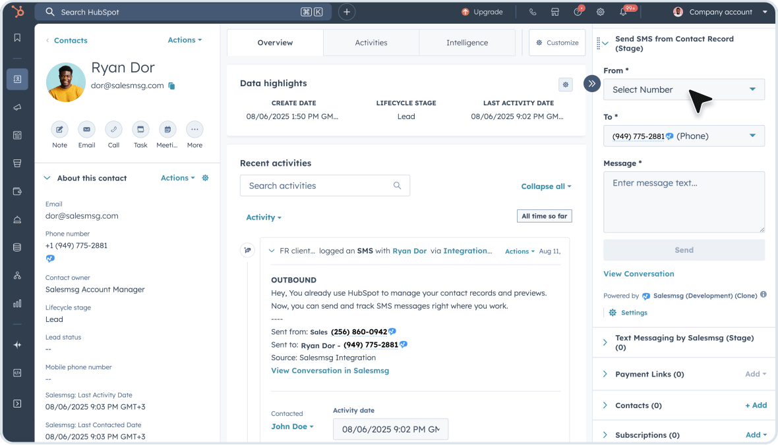
Task: Open the notifications bell icon
Action: (624, 12)
